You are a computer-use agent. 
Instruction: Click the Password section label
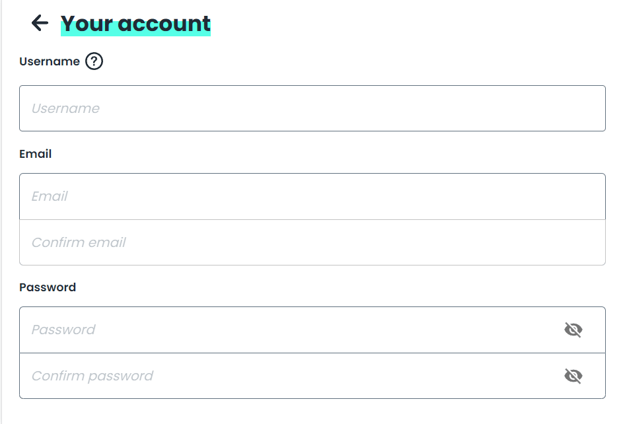click(48, 287)
